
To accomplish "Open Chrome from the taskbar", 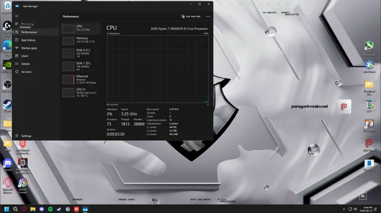I will coord(68,209).
